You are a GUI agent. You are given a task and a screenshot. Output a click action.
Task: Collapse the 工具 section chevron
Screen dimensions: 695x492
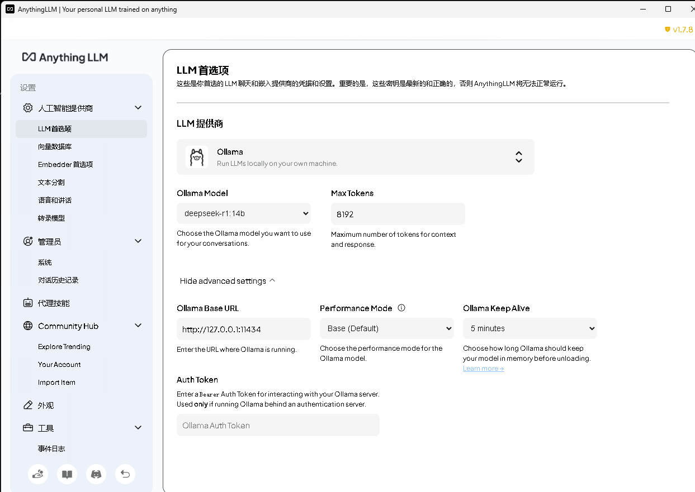[138, 428]
